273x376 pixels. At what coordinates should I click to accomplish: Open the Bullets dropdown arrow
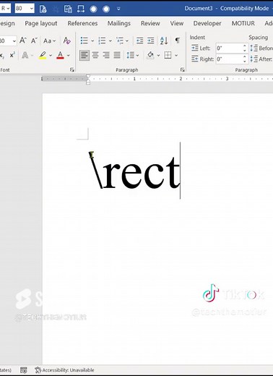(92, 40)
